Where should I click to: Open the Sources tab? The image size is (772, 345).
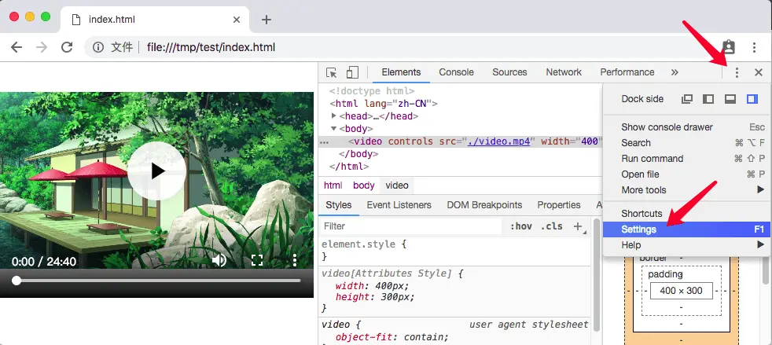click(x=509, y=72)
